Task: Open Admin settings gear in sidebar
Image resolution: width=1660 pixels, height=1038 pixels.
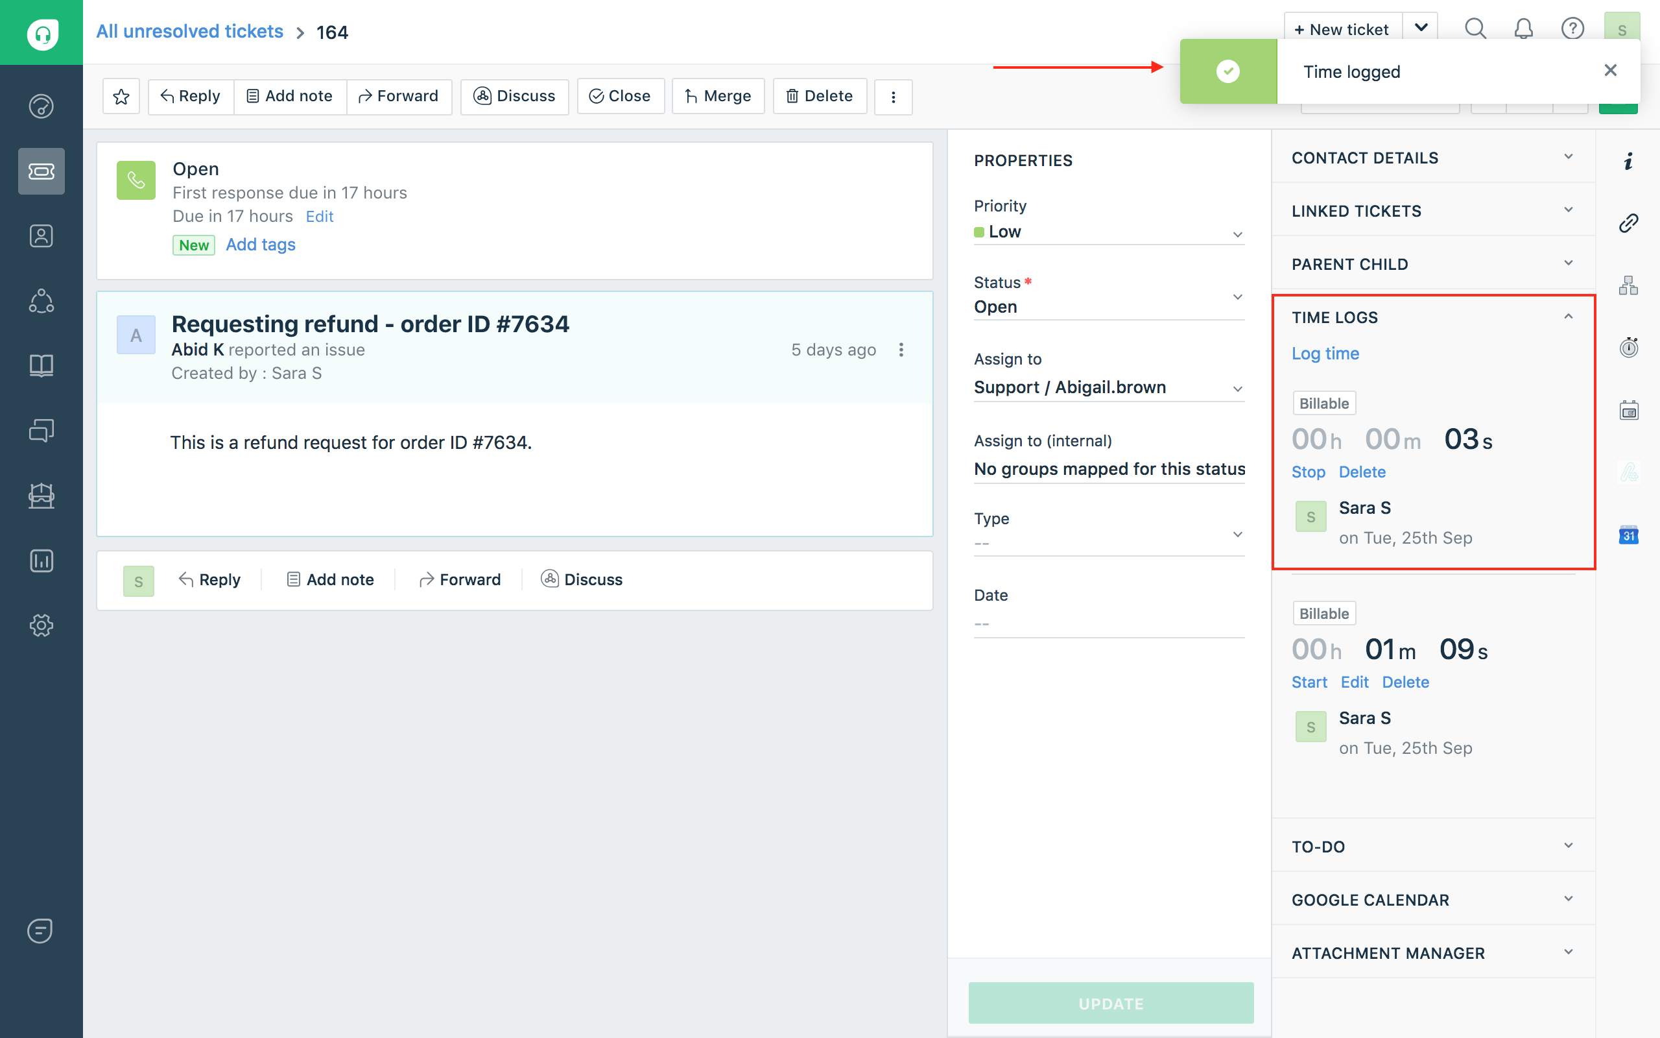Action: 41,625
